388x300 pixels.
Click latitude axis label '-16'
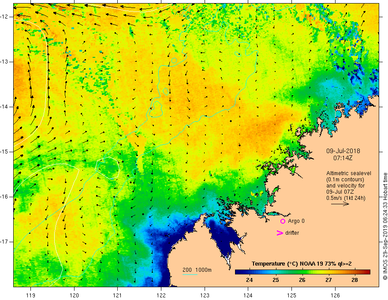(x=5, y=197)
